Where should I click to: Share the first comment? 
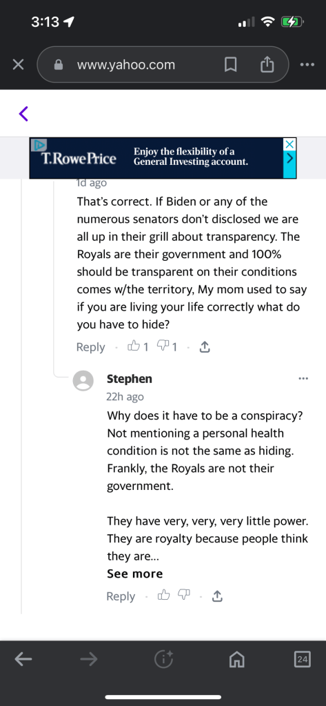(204, 346)
